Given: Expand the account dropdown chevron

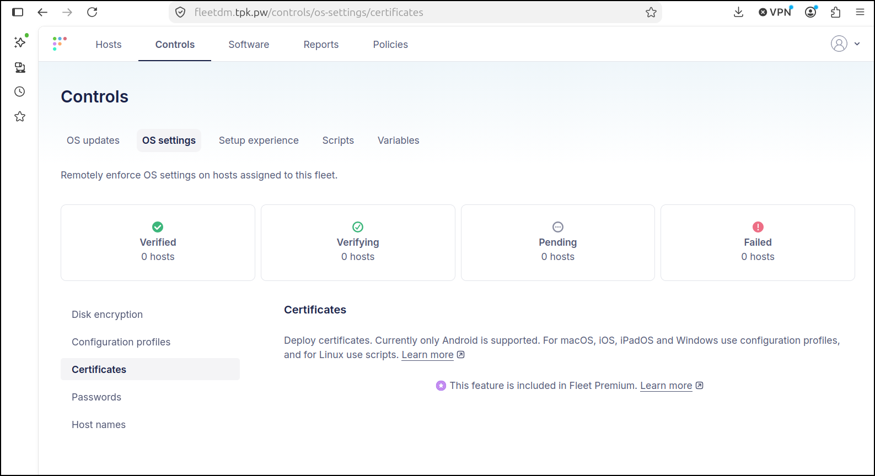Looking at the screenshot, I should 857,44.
